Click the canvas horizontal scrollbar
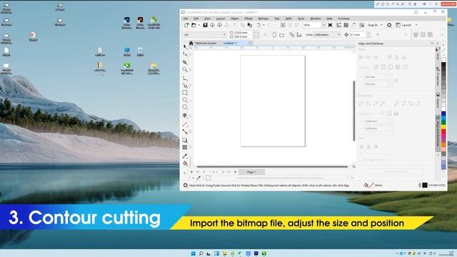This screenshot has width=457, height=257. tap(272, 166)
